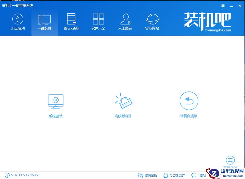The height and width of the screenshot is (179, 245).
Task: Start 系统重装 system reinstall
Action: point(55,105)
